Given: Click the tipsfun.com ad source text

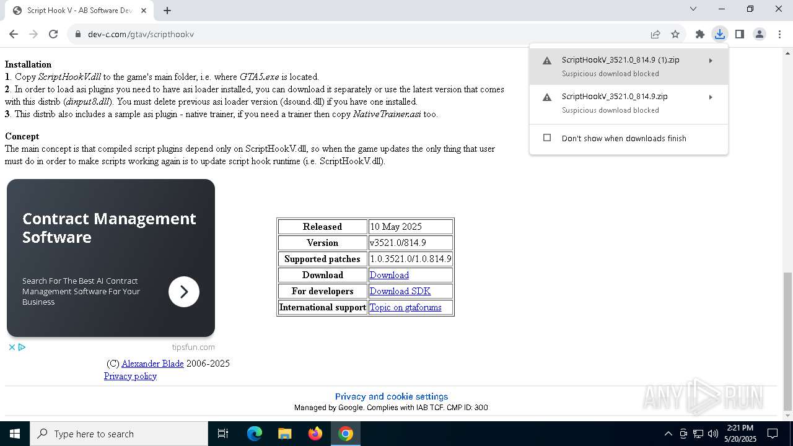Looking at the screenshot, I should click(193, 347).
